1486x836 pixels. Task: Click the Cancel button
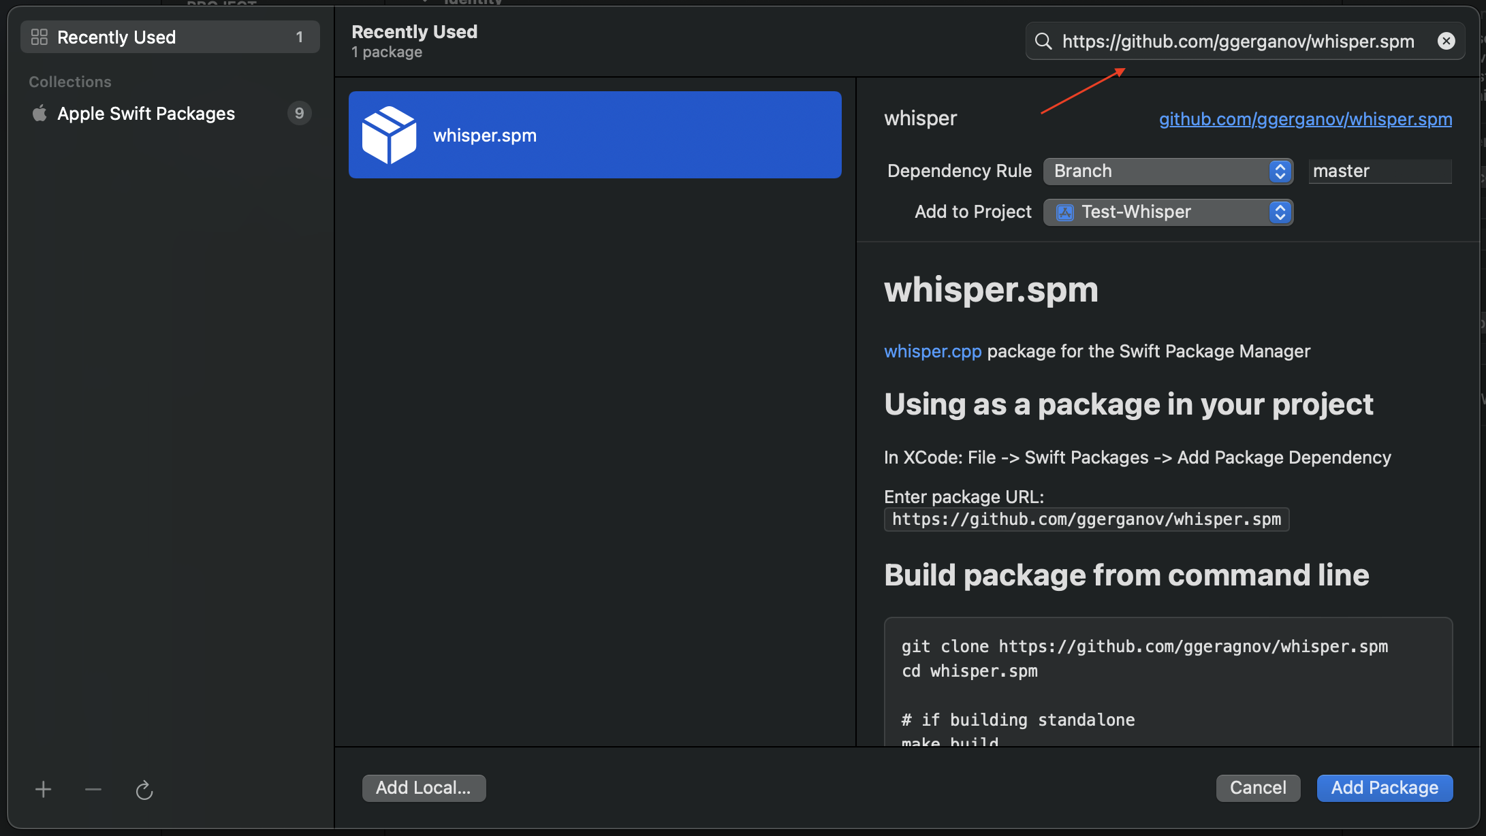[x=1257, y=787]
